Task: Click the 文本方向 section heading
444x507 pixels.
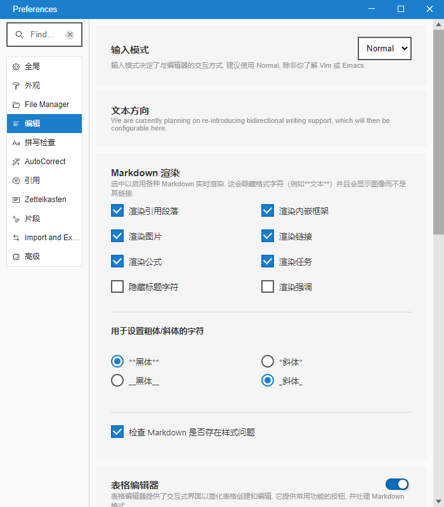Action: point(130,111)
